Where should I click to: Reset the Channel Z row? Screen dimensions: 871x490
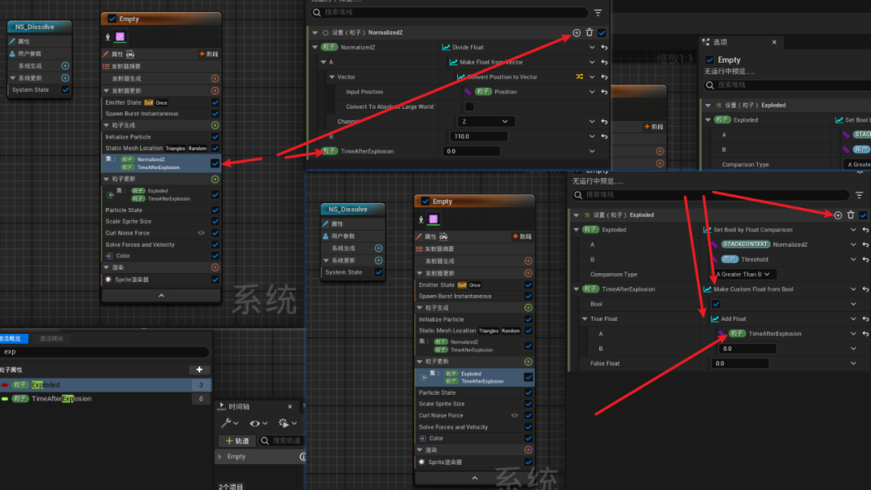point(604,122)
